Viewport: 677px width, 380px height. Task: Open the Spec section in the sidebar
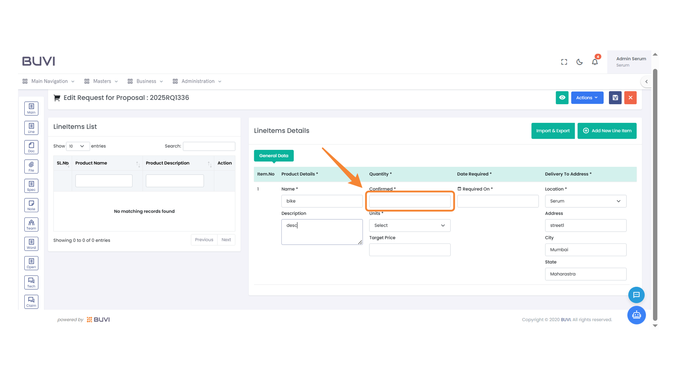pos(31,185)
